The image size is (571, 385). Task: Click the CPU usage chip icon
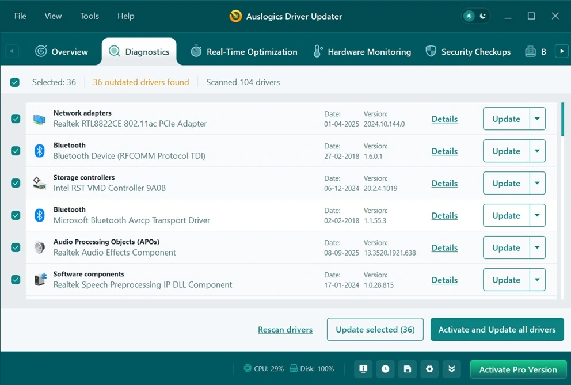248,368
